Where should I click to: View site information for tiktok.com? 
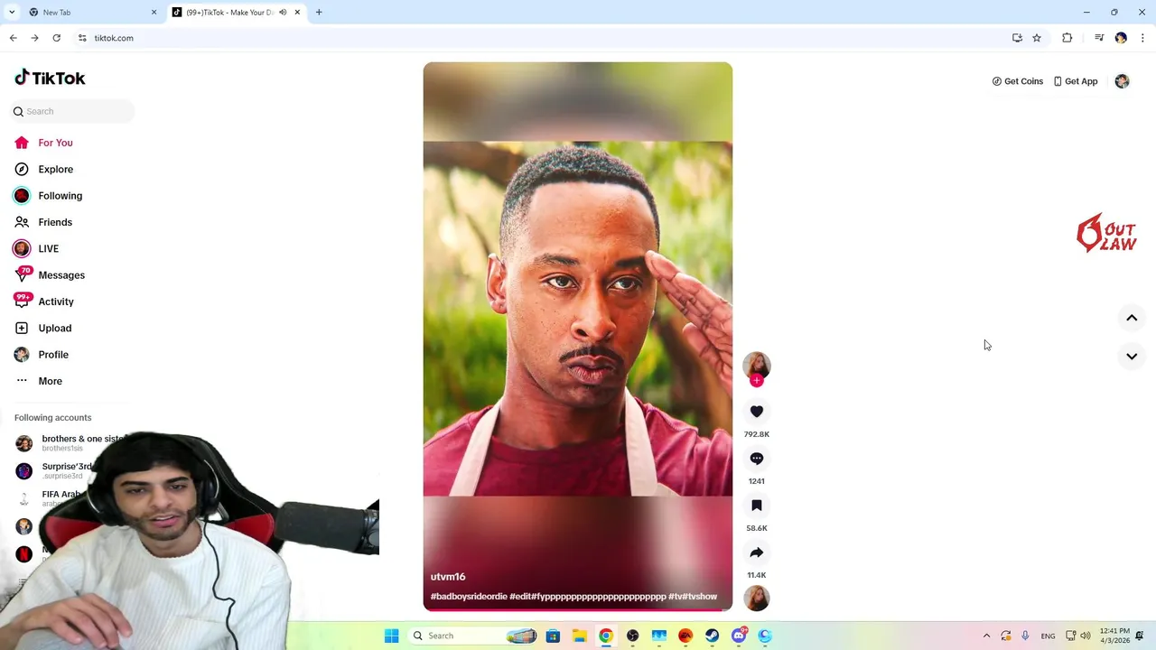82,38
